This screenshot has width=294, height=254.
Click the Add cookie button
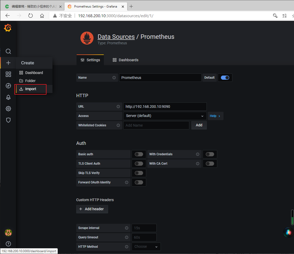tap(199, 125)
